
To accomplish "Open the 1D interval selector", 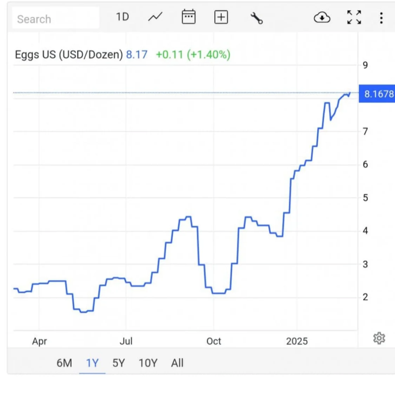I will (122, 17).
